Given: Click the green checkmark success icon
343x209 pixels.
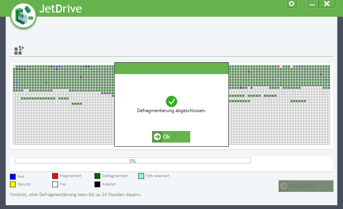Looking at the screenshot, I should [171, 101].
